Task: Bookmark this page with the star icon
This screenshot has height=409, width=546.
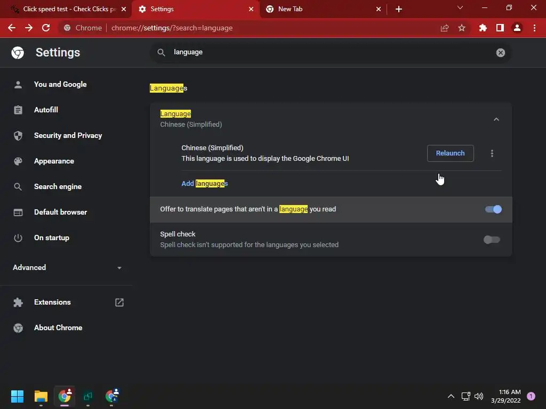Action: (461, 28)
